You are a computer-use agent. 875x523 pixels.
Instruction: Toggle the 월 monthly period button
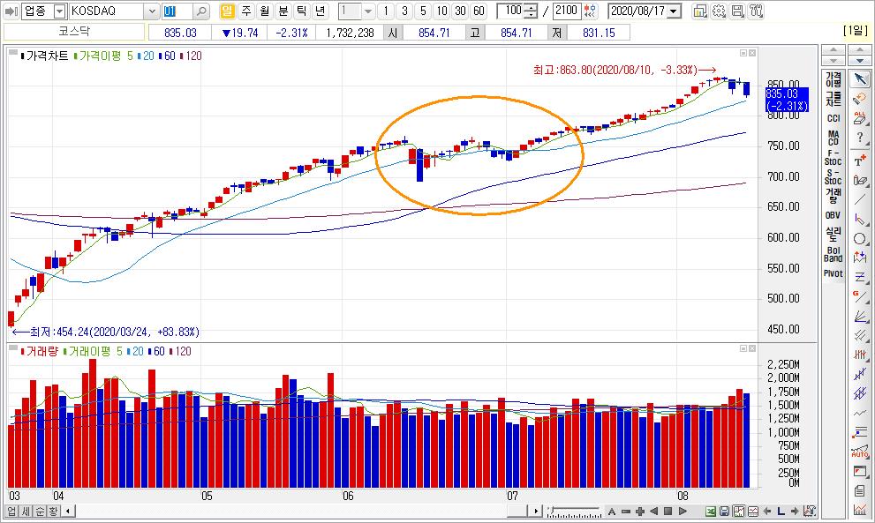pyautogui.click(x=265, y=11)
